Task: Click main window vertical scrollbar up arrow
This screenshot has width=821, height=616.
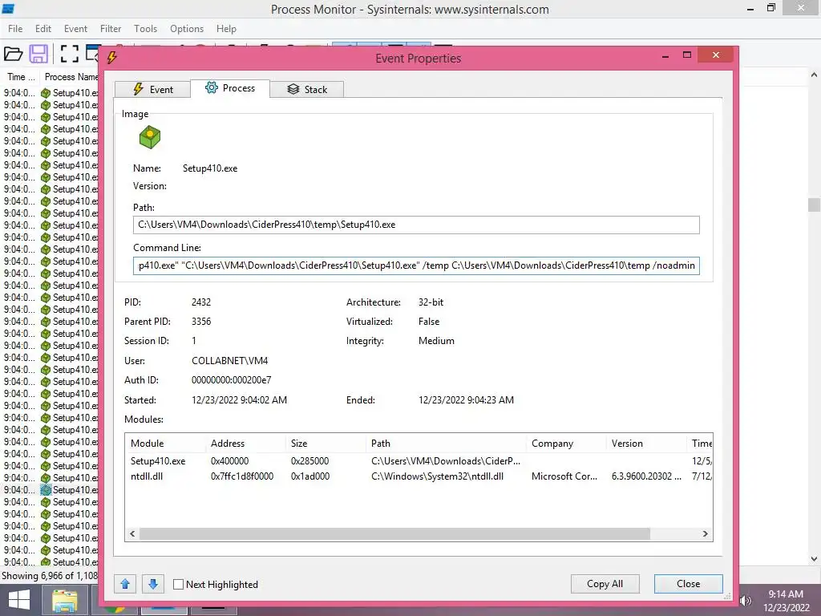Action: pos(814,75)
